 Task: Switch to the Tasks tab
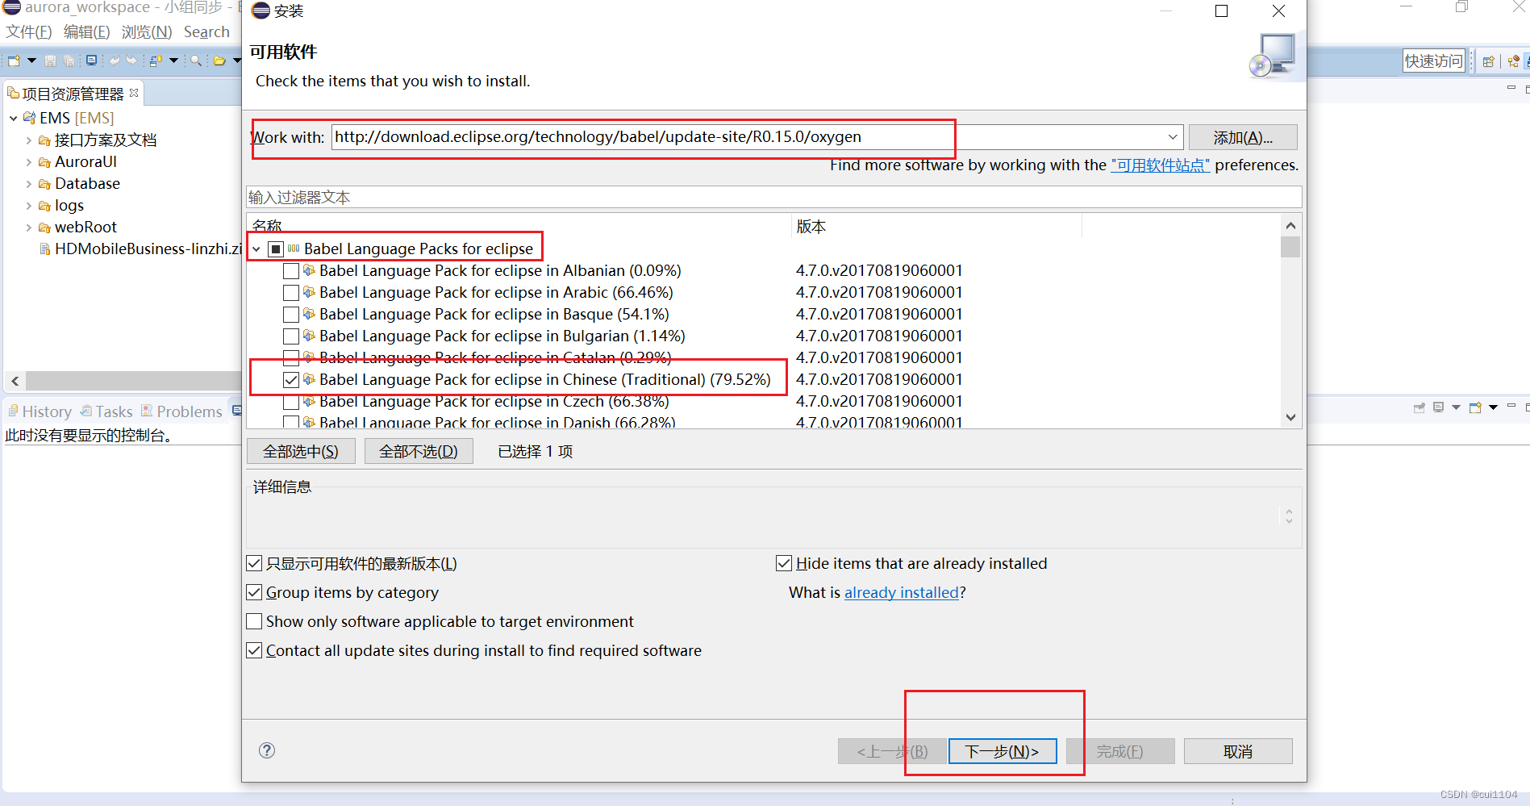(106, 411)
